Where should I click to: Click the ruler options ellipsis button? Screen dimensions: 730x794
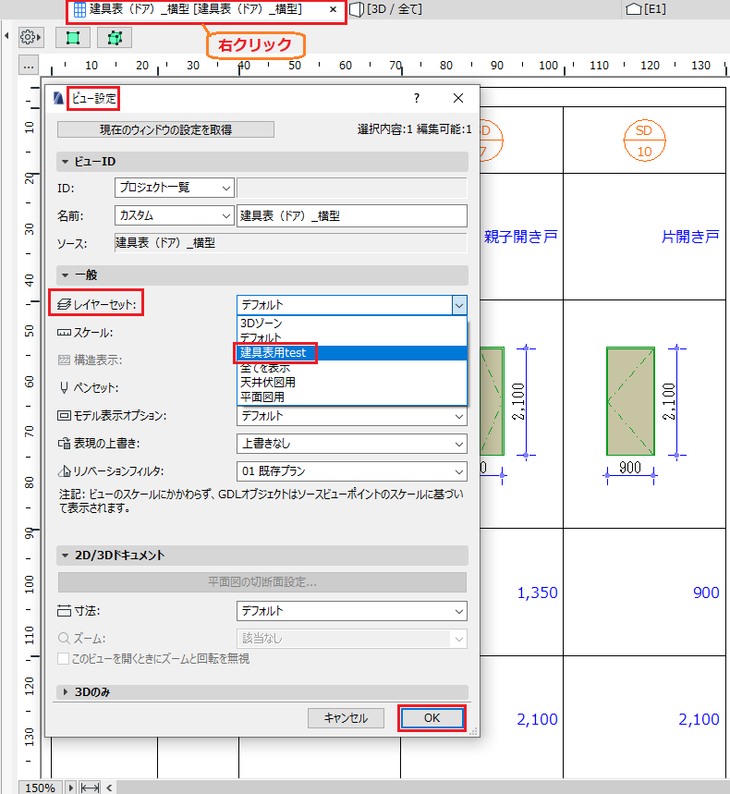tap(29, 66)
